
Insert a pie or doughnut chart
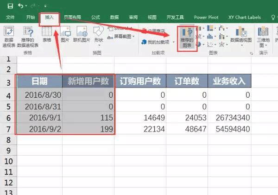(198, 44)
